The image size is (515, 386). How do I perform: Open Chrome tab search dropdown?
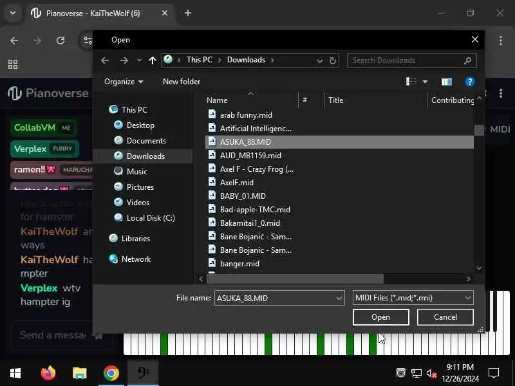click(x=13, y=13)
